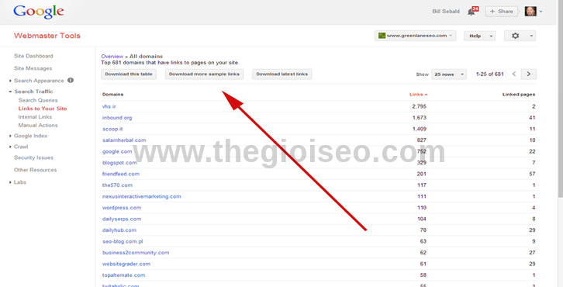Expand the Crawl sidebar section
The width and height of the screenshot is (563, 287).
tap(21, 147)
